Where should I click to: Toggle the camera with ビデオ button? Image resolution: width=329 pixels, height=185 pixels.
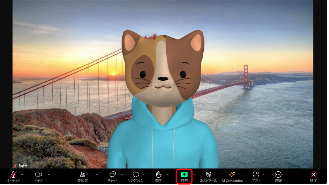point(39,176)
